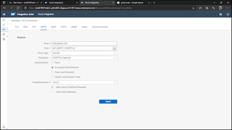232x130 pixels.
Task: Follow the Overview breadcrumb link
Action: (16, 21)
